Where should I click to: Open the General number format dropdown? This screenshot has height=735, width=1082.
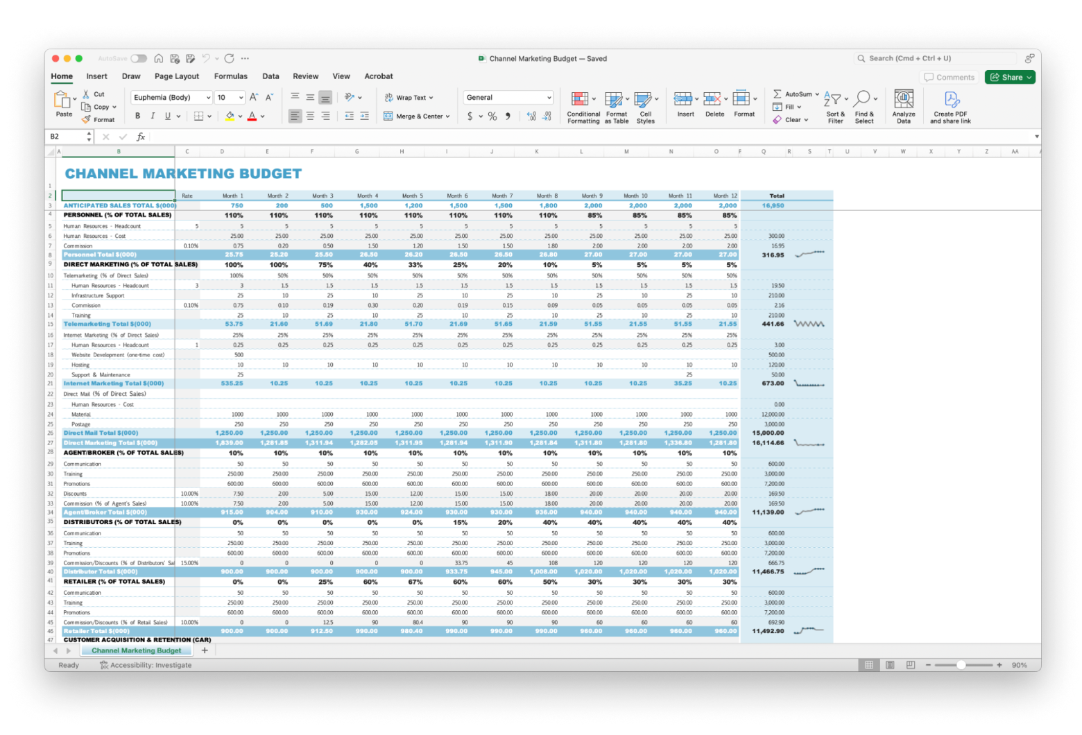point(508,98)
